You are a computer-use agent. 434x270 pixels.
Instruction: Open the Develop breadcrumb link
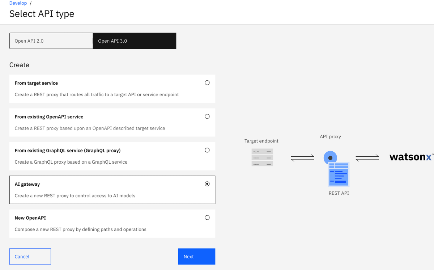(18, 3)
